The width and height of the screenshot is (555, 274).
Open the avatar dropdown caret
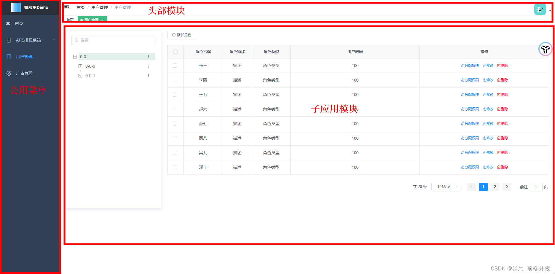click(550, 11)
